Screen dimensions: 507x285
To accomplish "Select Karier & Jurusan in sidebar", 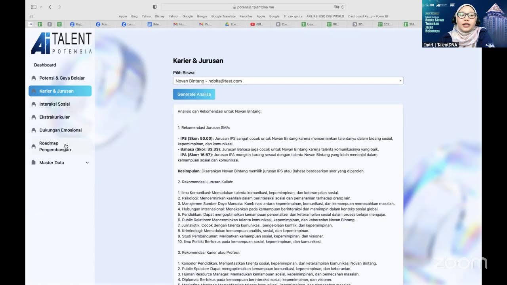I will [x=60, y=91].
